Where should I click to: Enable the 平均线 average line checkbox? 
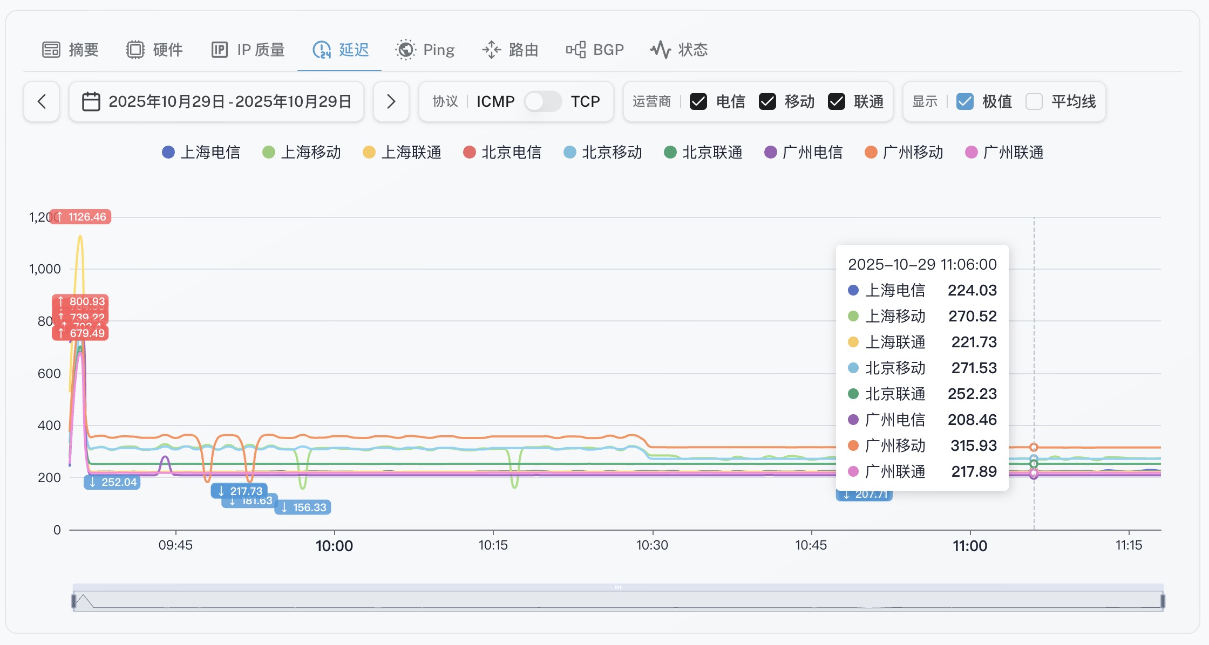1034,101
